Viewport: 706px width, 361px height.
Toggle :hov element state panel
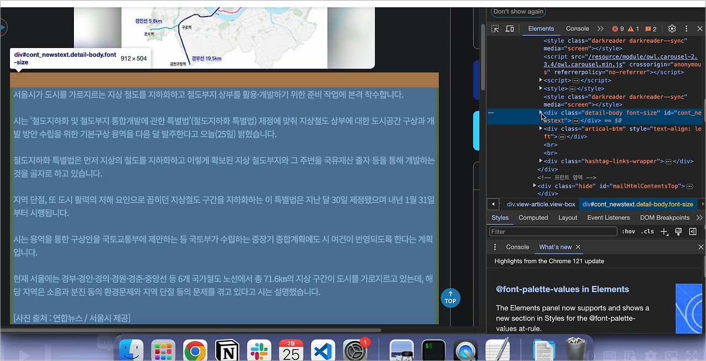click(629, 232)
